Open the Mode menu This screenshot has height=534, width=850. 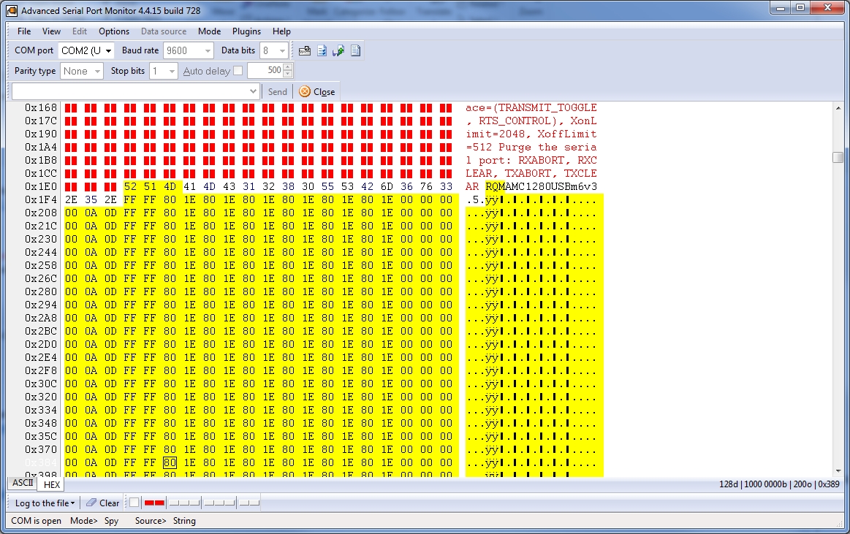[x=209, y=31]
